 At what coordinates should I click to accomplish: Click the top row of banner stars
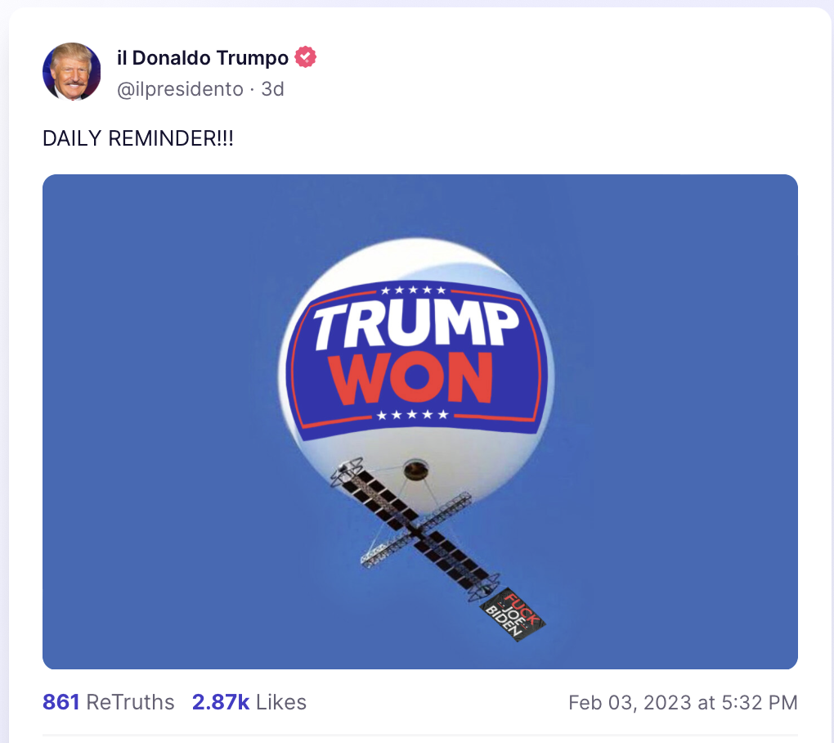(x=415, y=290)
